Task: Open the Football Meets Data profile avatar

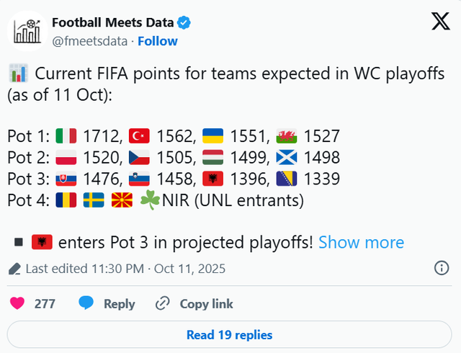Action: click(x=28, y=32)
